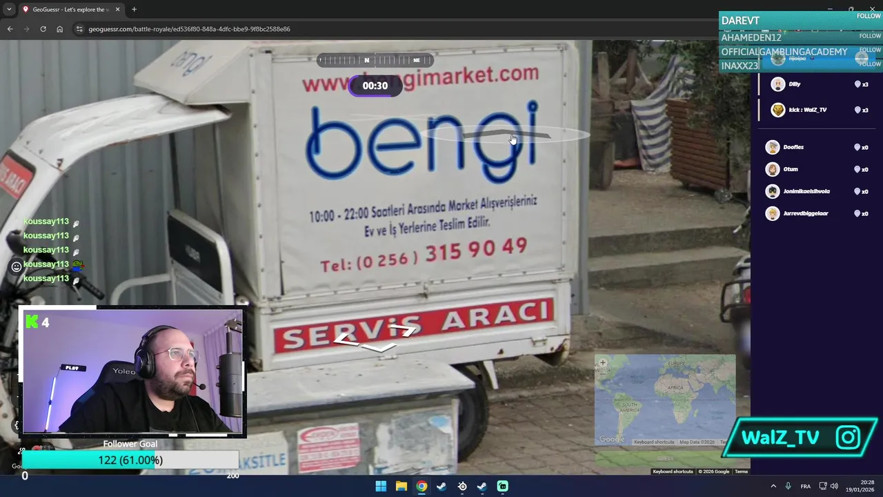The height and width of the screenshot is (497, 883).
Task: Click Otum's avatar icon
Action: point(773,169)
